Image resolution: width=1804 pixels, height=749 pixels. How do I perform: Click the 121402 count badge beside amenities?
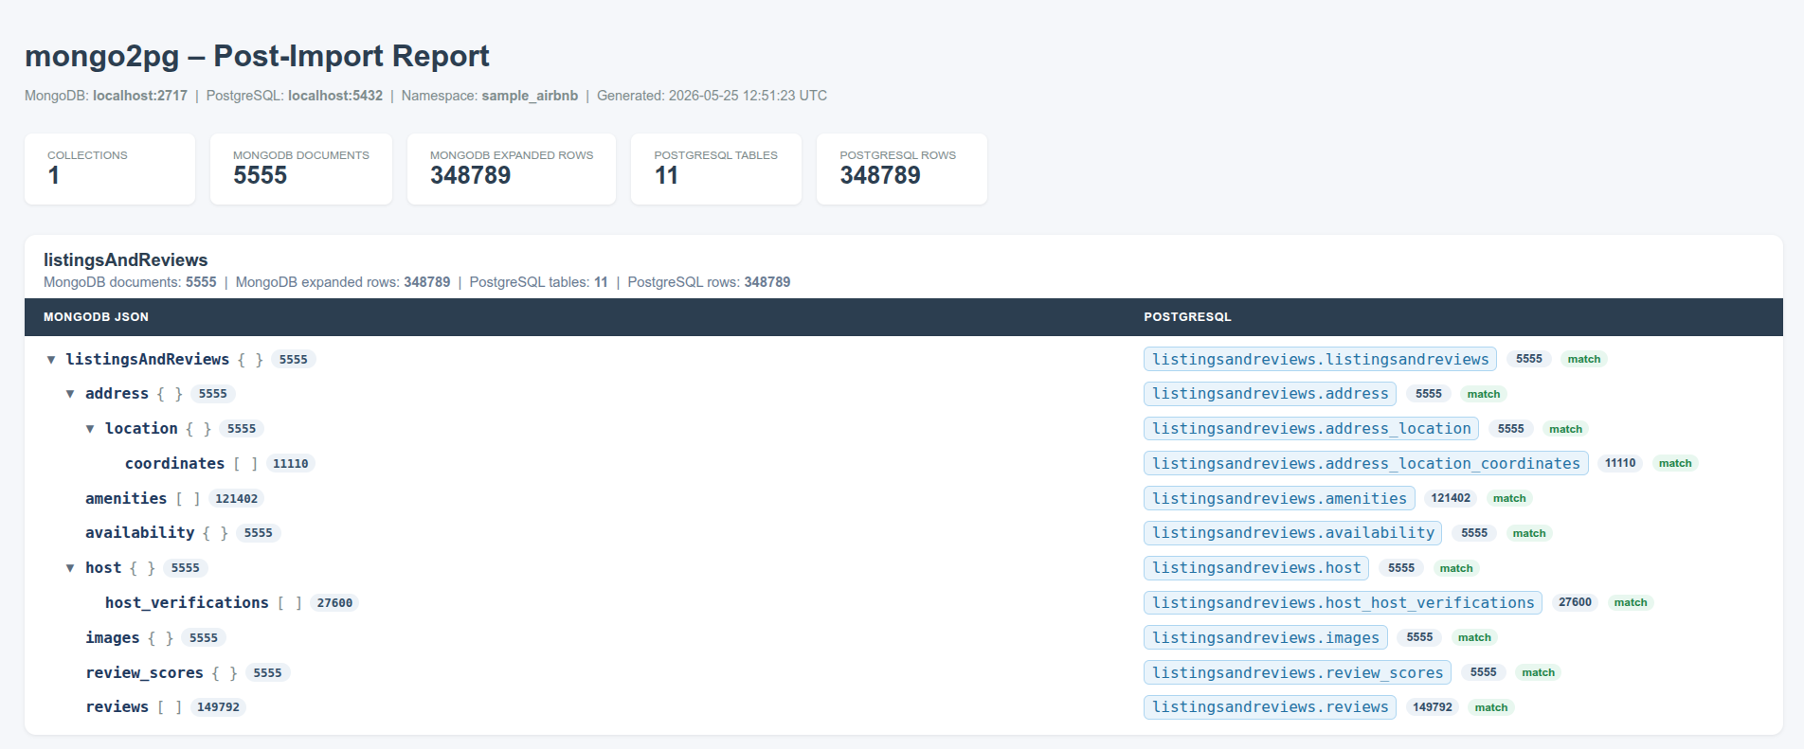pyautogui.click(x=236, y=499)
